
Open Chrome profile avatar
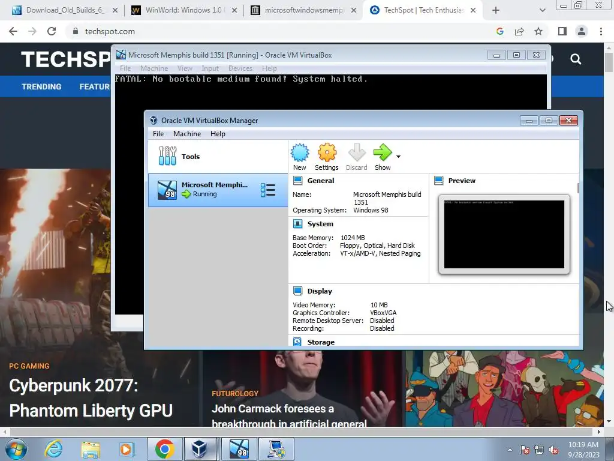pyautogui.click(x=582, y=31)
